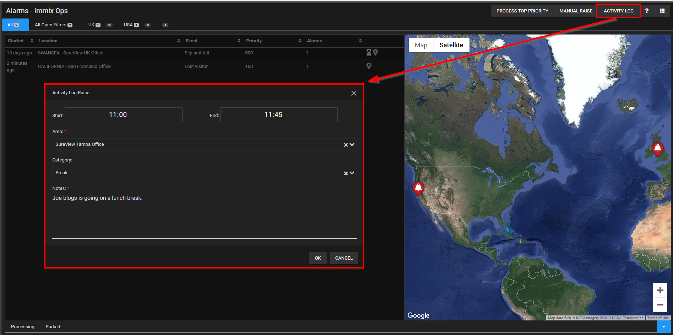Open the help question mark icon

[647, 11]
